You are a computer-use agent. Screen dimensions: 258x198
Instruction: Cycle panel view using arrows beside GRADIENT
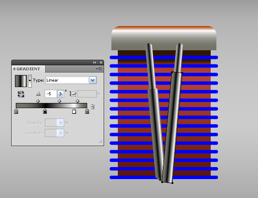14,69
